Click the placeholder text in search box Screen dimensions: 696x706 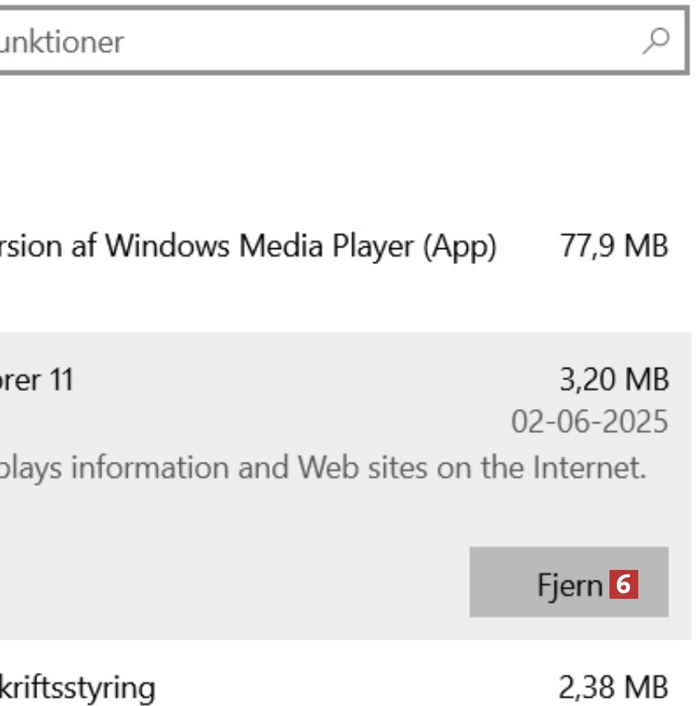(x=62, y=41)
